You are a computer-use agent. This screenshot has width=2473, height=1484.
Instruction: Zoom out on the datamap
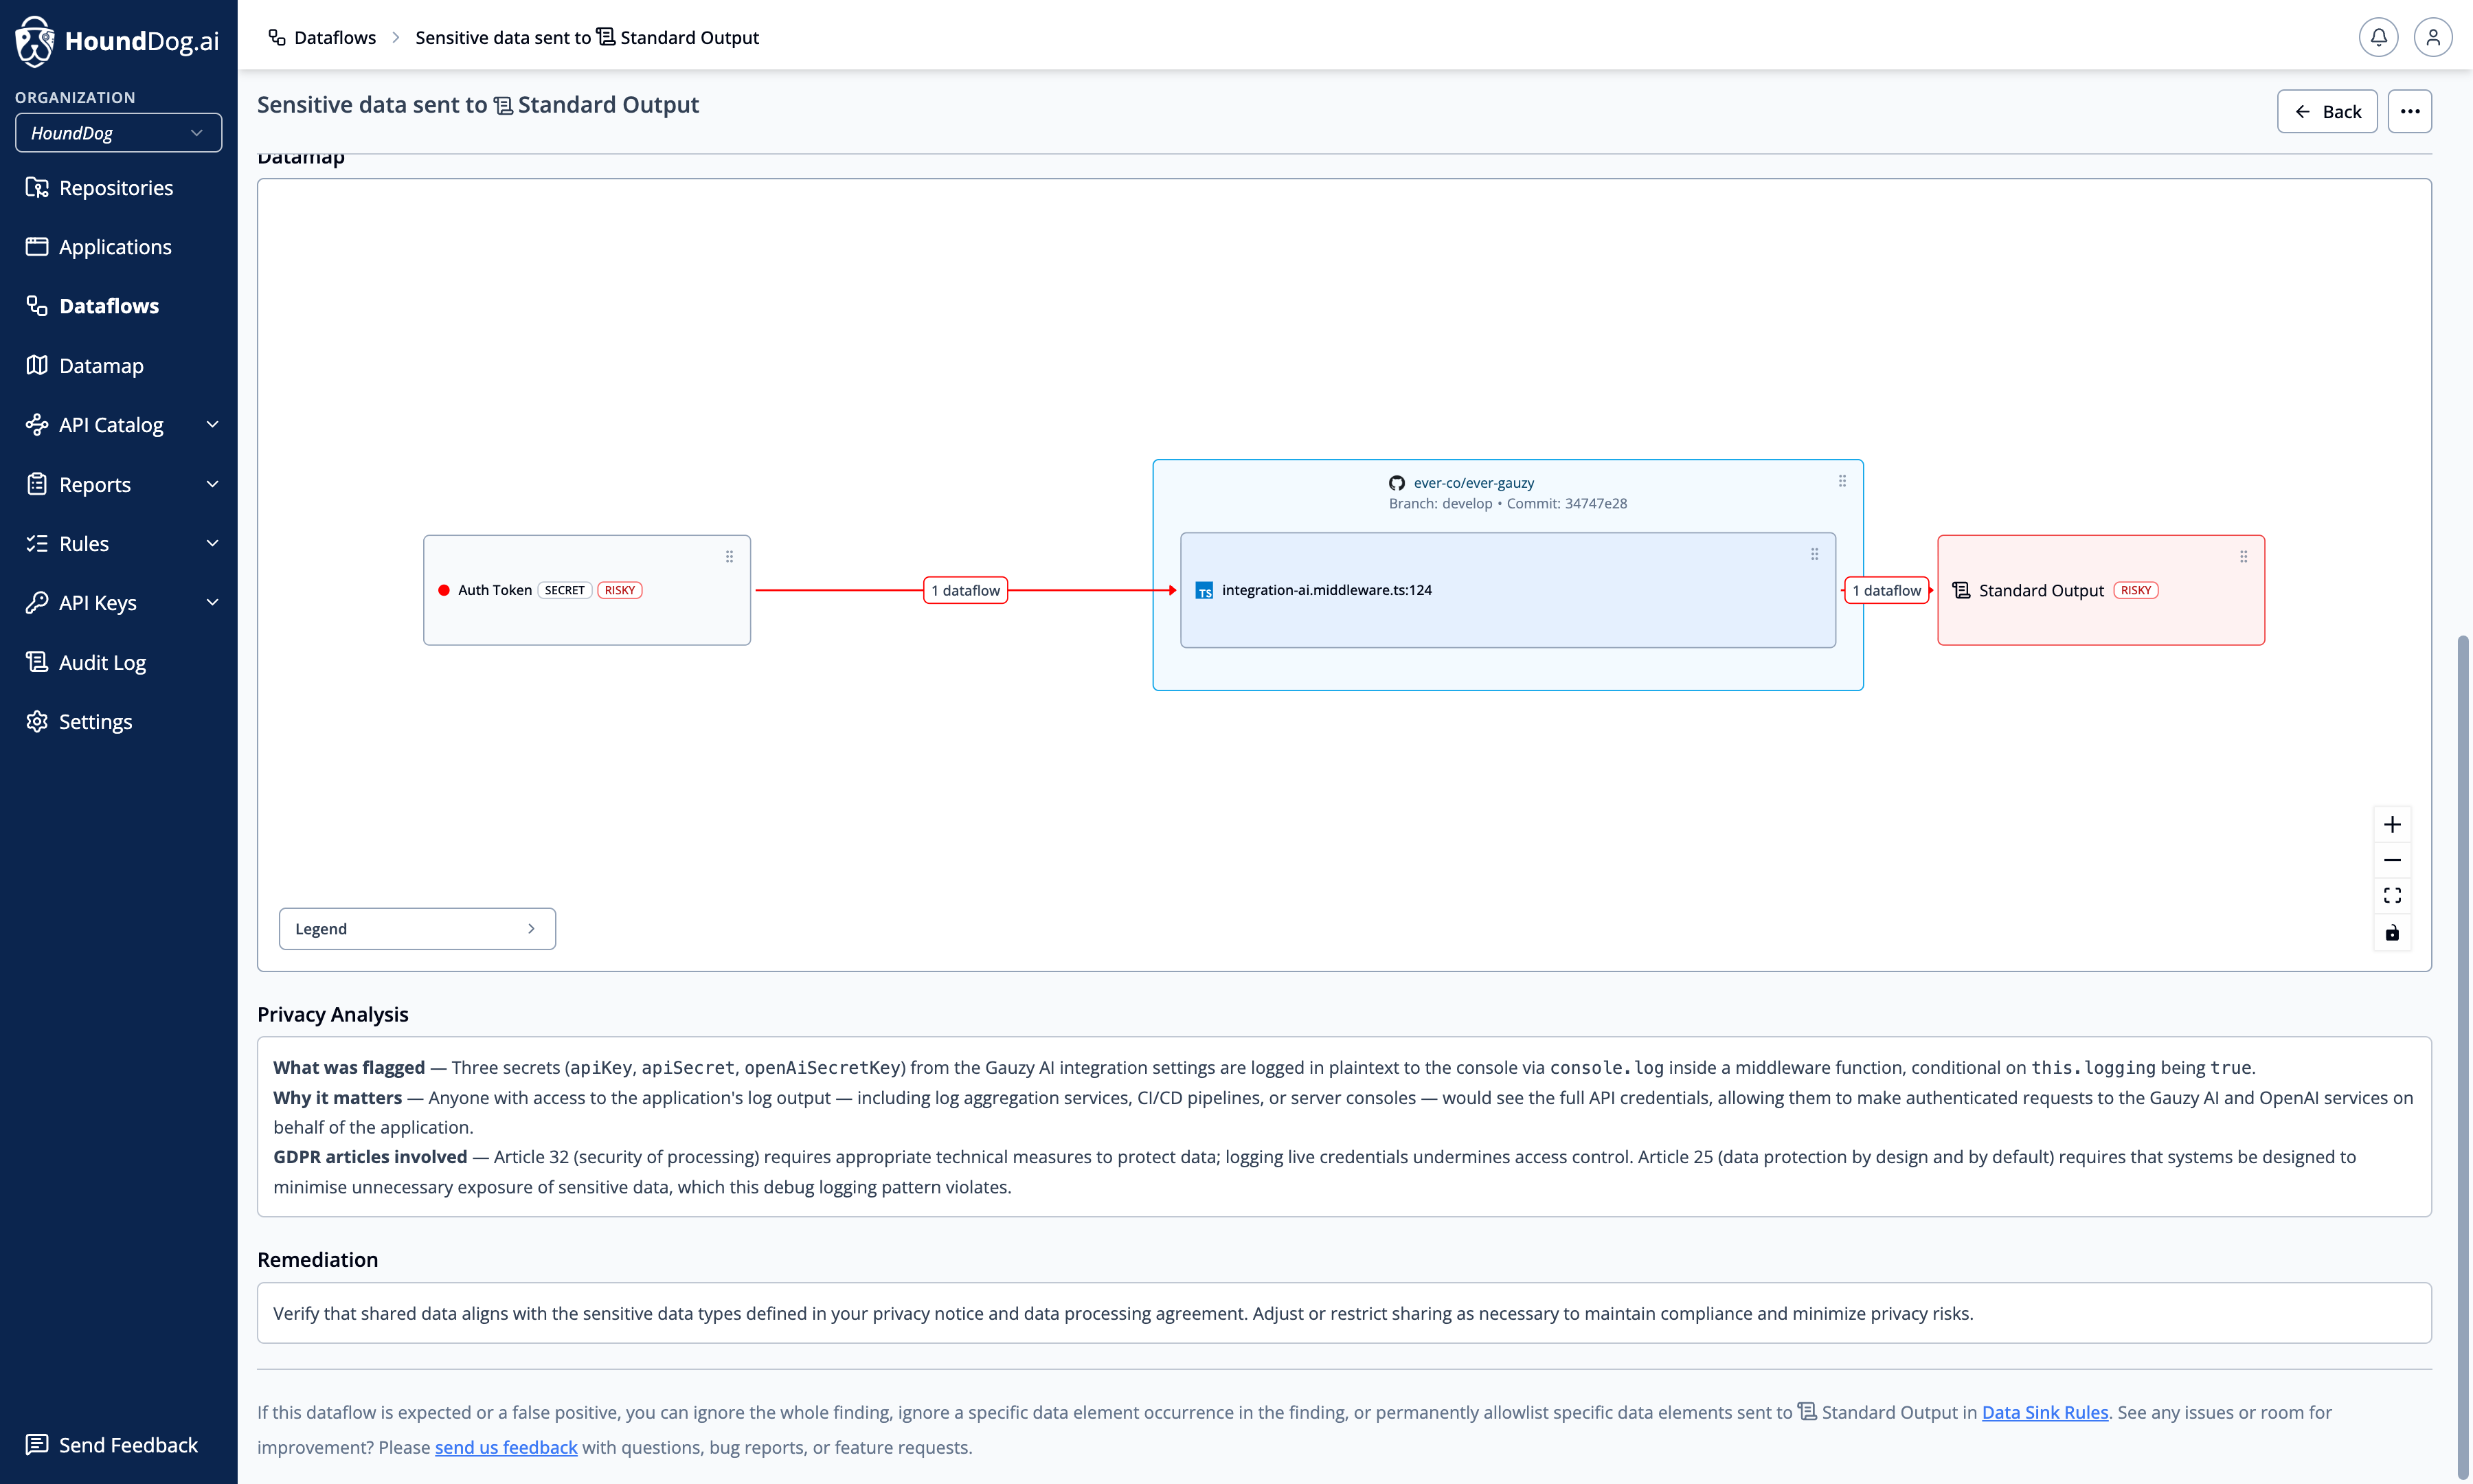tap(2392, 860)
